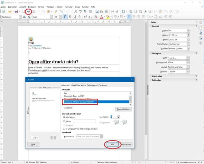
Task: Switch to 'LibreOffice Writer' tab in print dialog
Action: (79, 85)
